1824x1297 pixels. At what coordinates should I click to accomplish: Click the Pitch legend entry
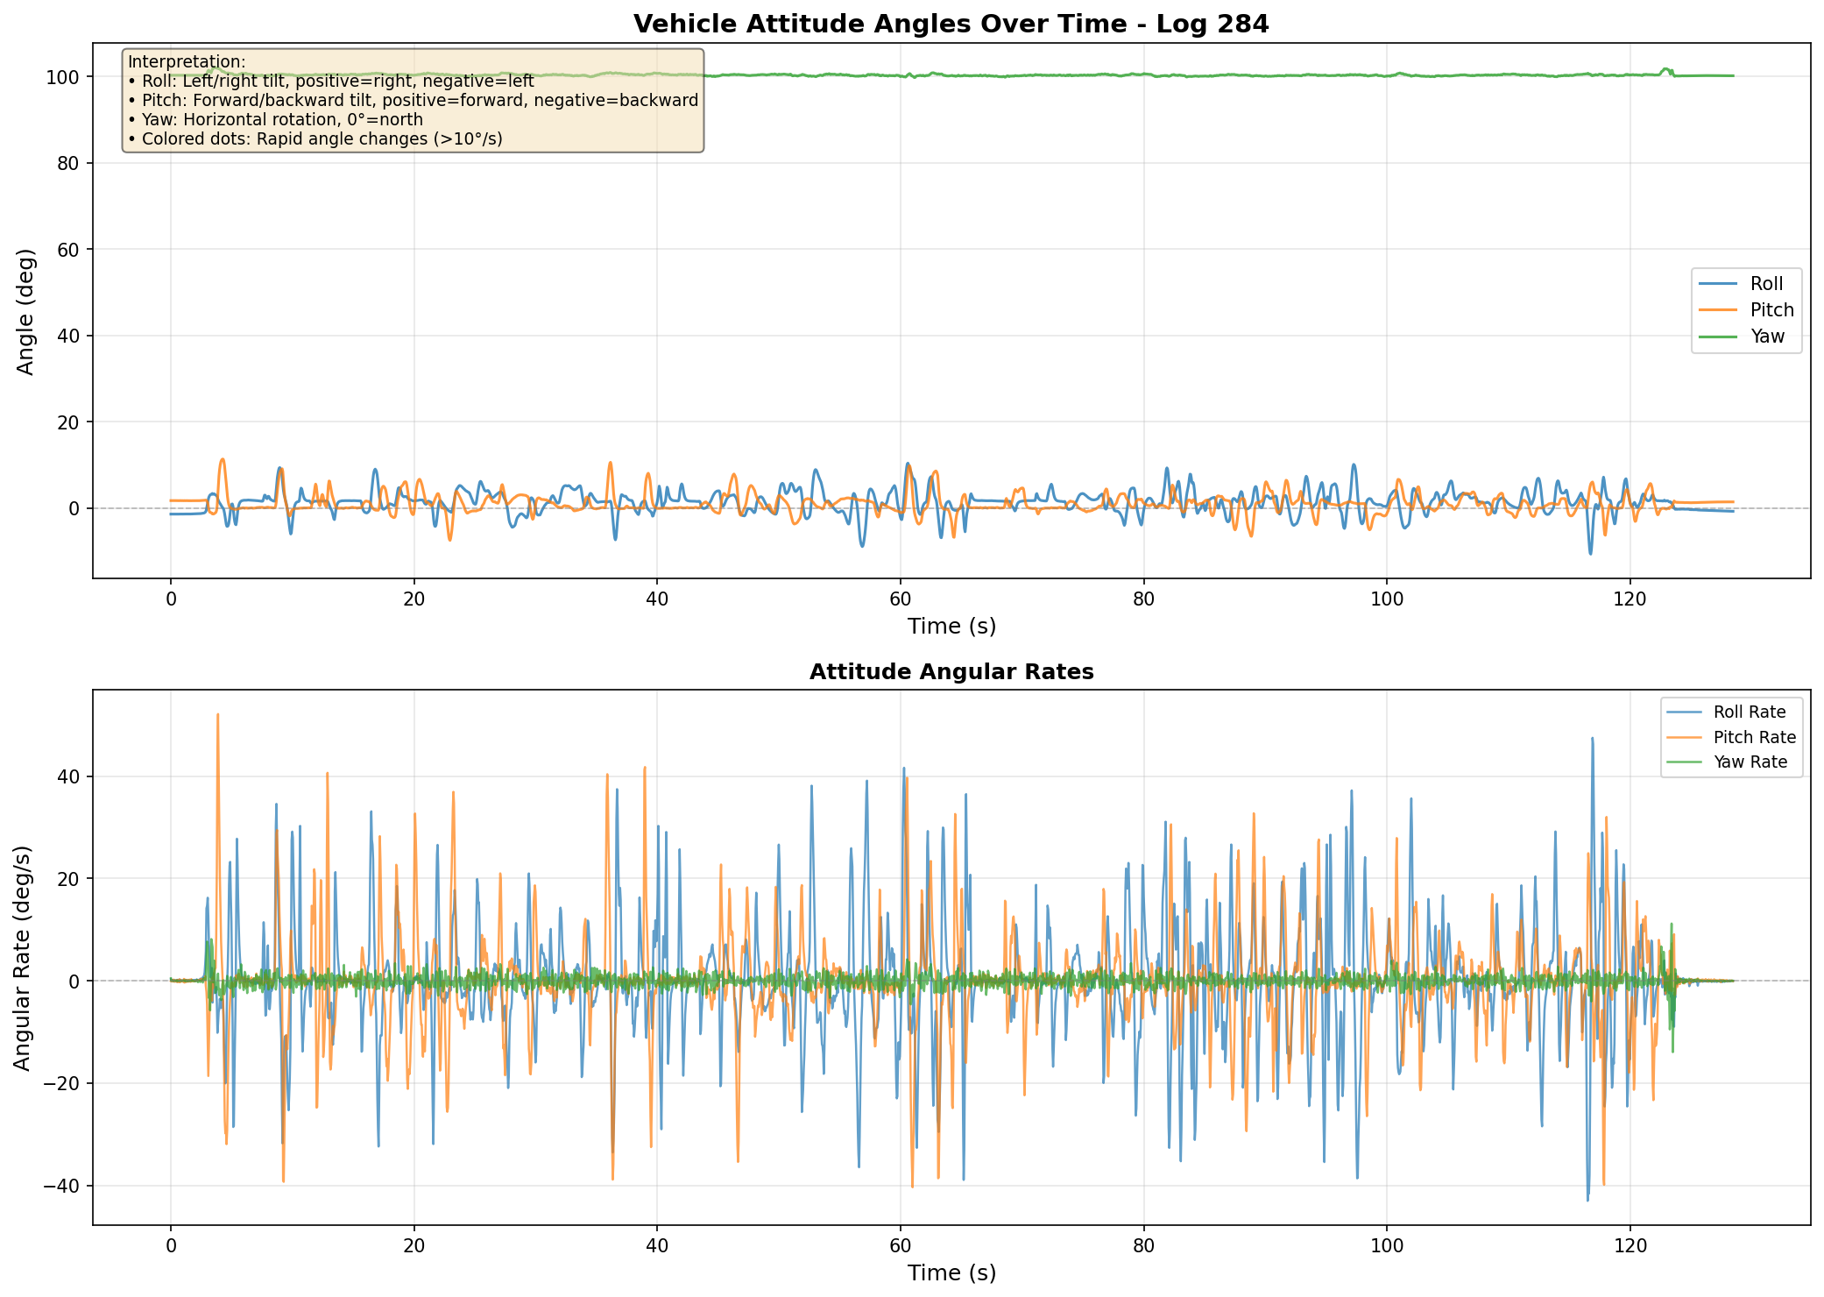(x=1771, y=310)
